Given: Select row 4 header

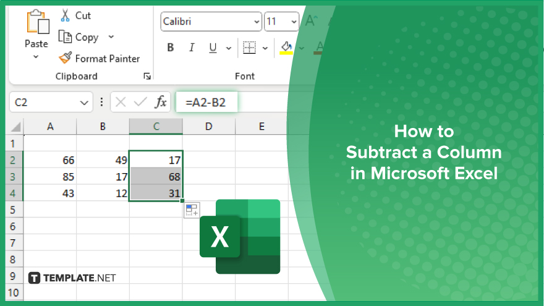Looking at the screenshot, I should tap(14, 193).
